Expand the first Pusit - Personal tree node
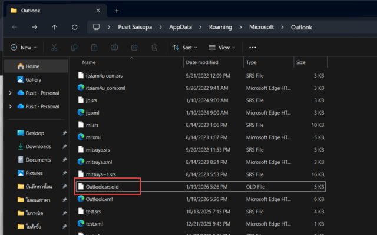The width and height of the screenshot is (377, 235). point(11,93)
